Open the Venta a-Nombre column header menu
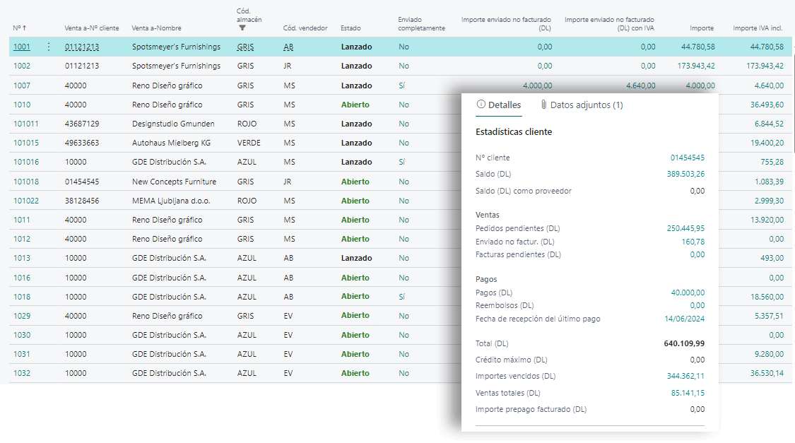 coord(156,28)
